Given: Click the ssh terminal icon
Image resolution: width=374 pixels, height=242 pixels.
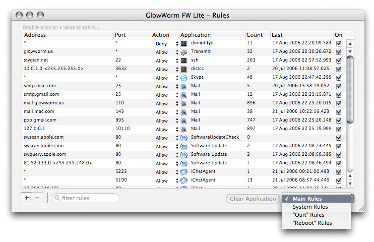Looking at the screenshot, I should click(x=183, y=60).
